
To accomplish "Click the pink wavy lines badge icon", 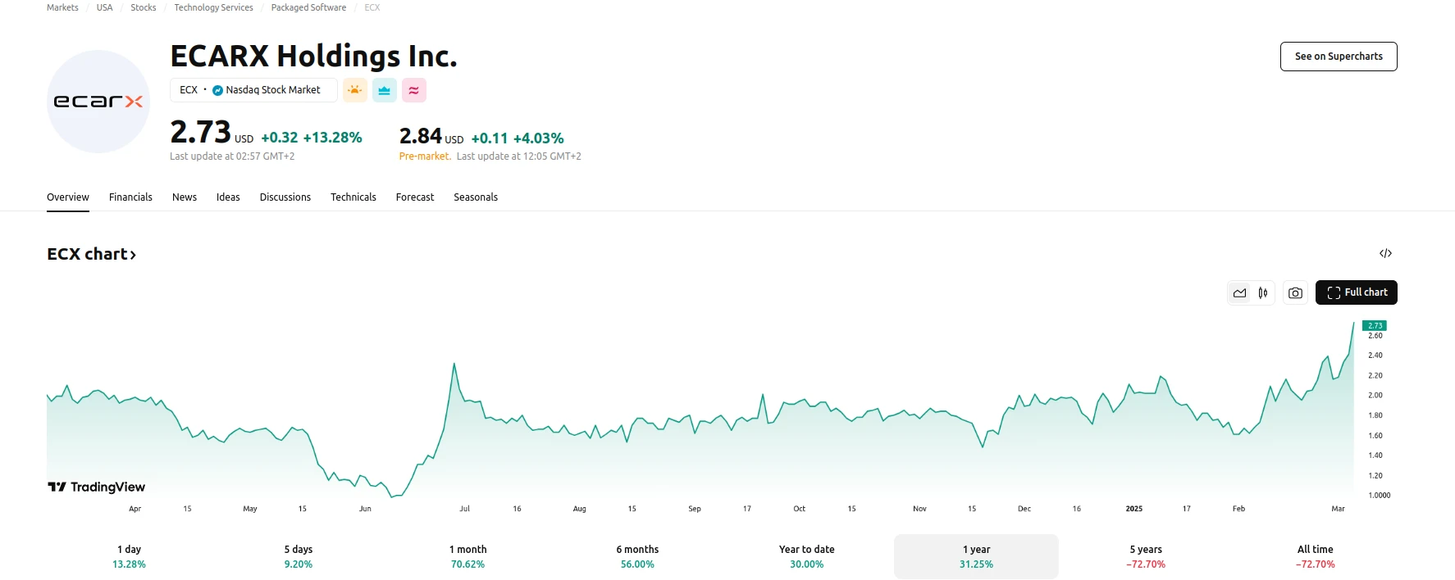I will pyautogui.click(x=413, y=90).
